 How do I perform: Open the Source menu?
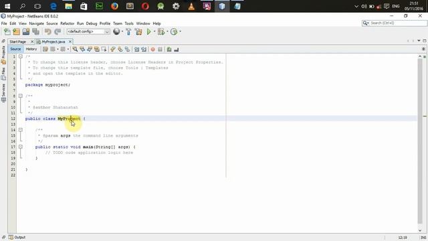coord(52,23)
